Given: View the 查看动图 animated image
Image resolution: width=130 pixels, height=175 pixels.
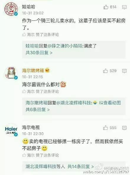Looking at the screenshot, I should coord(110,103).
